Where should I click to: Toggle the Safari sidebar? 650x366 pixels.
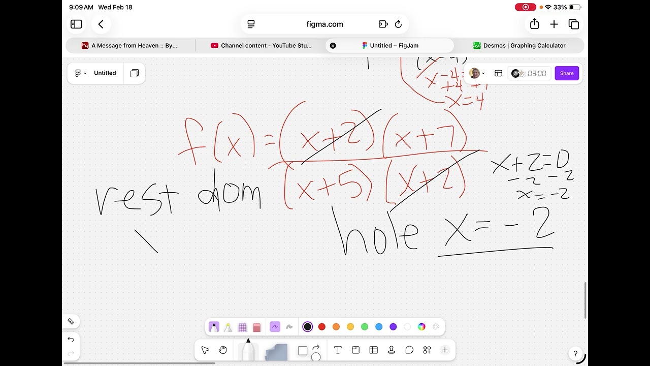click(76, 24)
